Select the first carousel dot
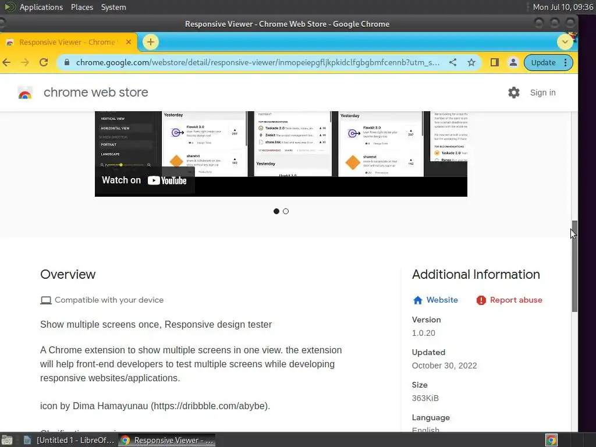The image size is (596, 447). [276, 211]
